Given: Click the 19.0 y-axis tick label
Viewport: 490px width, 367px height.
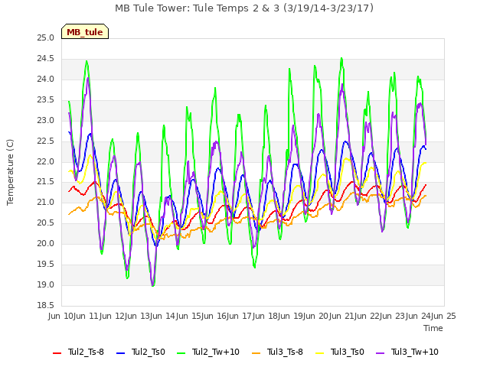Looking at the screenshot, I should [x=46, y=285].
